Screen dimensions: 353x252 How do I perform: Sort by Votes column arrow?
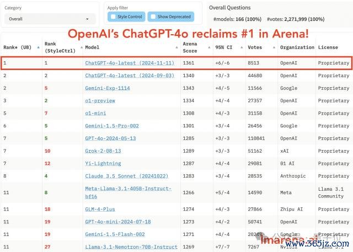pyautogui.click(x=274, y=47)
